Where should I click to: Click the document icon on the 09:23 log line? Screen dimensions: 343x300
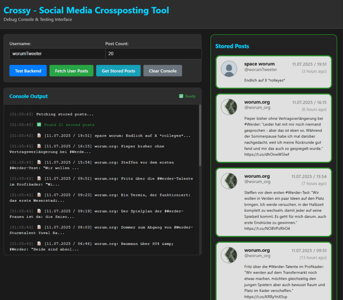(39, 195)
